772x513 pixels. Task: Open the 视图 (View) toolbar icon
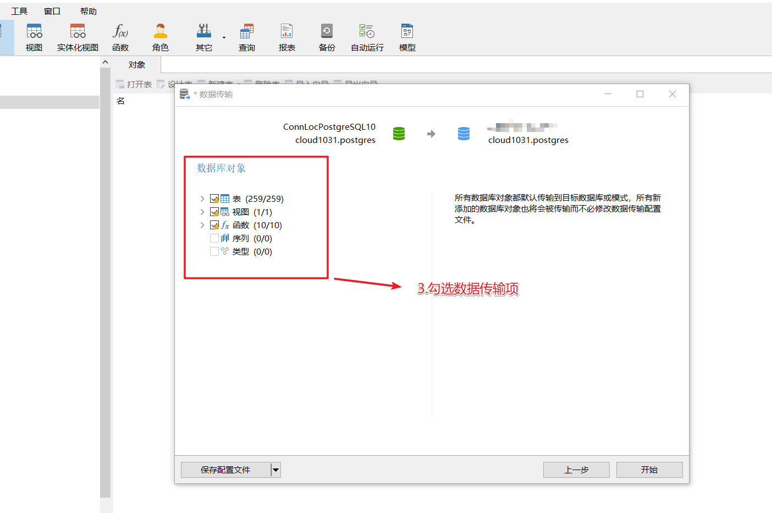[34, 37]
